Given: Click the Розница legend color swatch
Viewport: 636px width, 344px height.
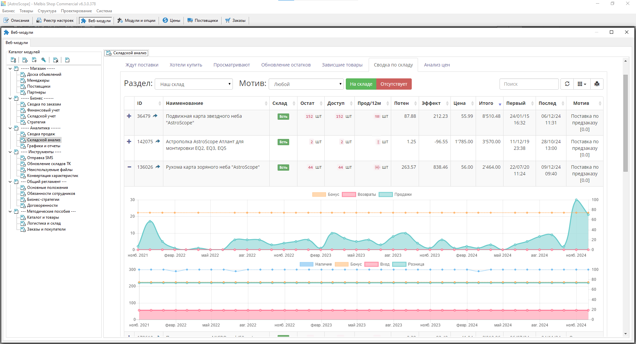Looking at the screenshot, I should pyautogui.click(x=399, y=264).
